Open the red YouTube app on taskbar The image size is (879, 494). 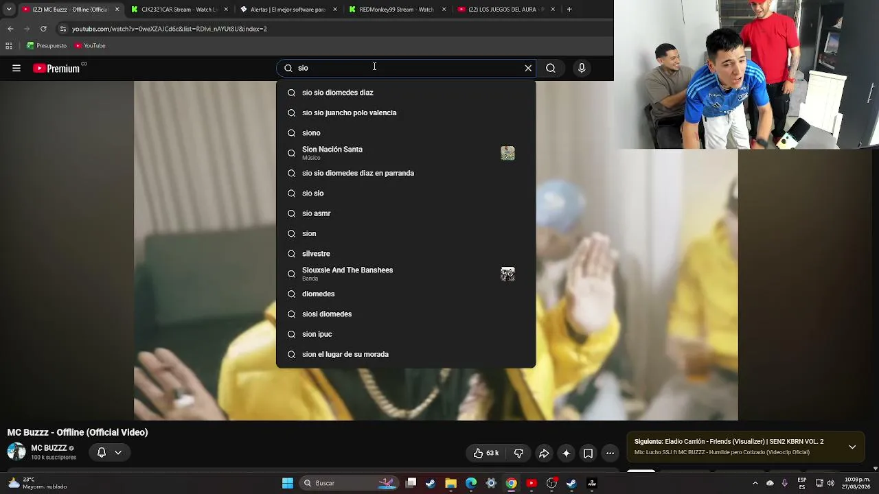pos(531,483)
